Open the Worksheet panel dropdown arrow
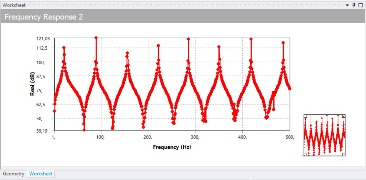366x180 pixels. (347, 5)
